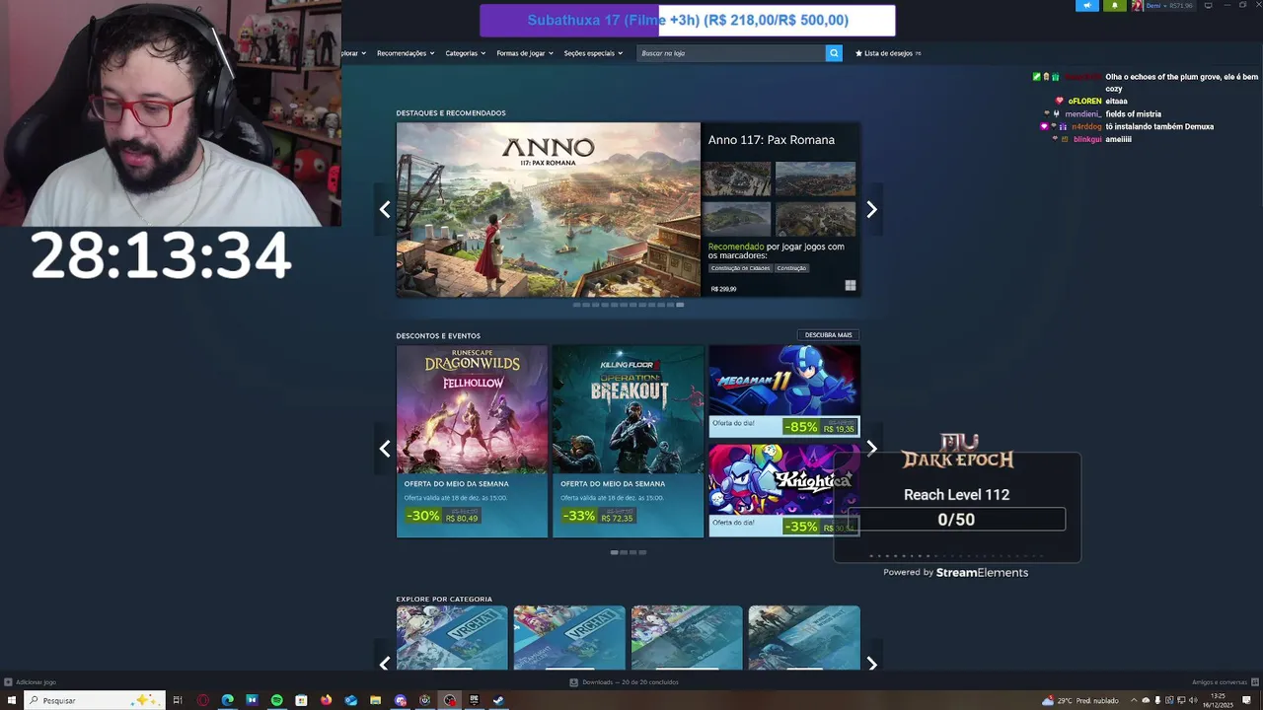
Task: Expand Categorias dropdown menu
Action: (x=465, y=53)
